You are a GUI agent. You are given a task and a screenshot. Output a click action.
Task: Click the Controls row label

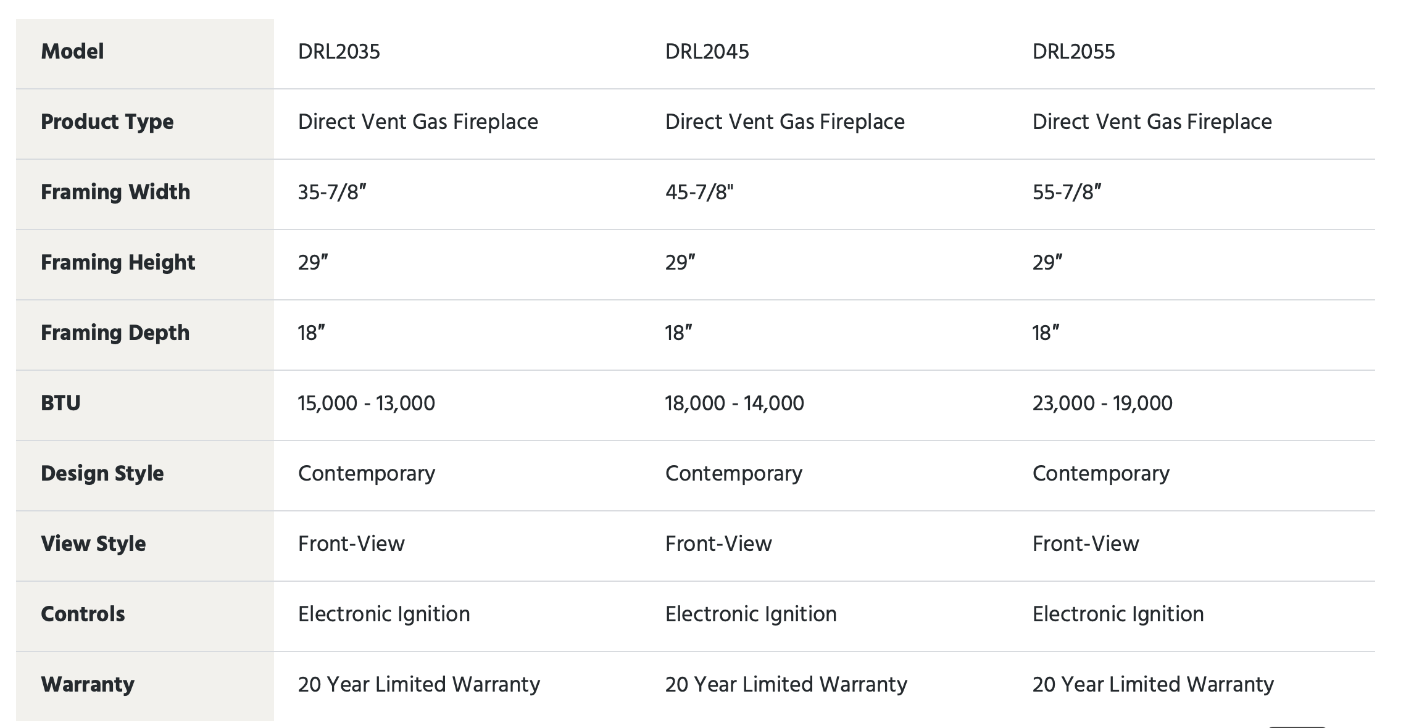(83, 614)
